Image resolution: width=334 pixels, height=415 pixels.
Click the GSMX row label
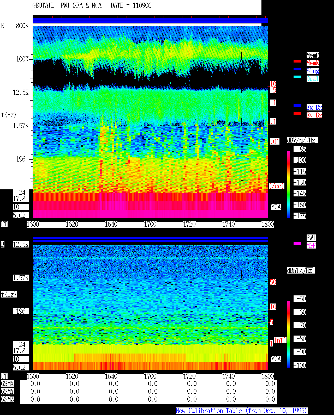pos(8,383)
